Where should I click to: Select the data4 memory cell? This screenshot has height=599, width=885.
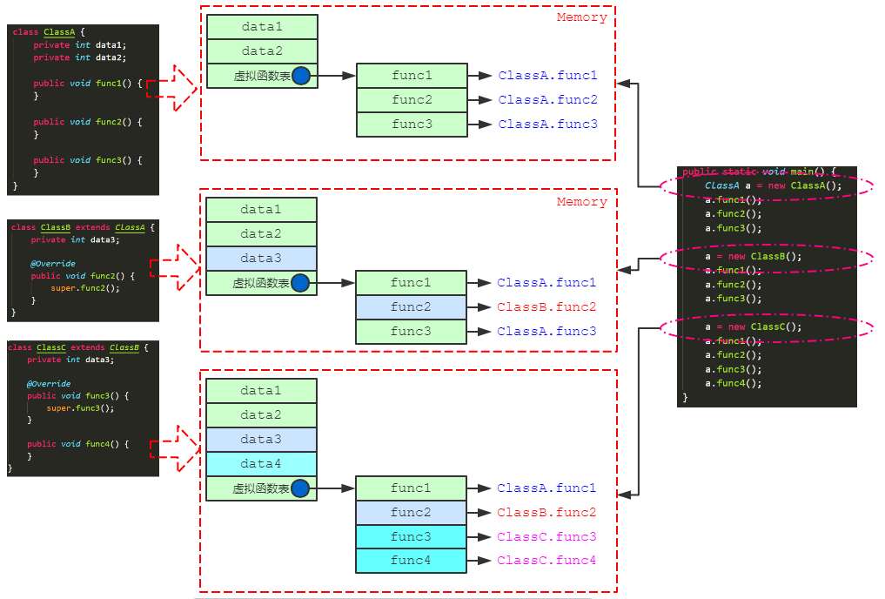pos(261,464)
